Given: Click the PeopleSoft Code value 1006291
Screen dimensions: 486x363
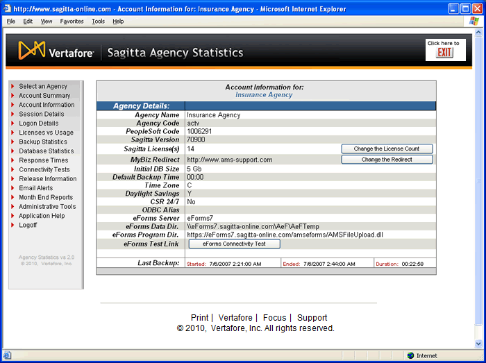Looking at the screenshot, I should pos(199,132).
